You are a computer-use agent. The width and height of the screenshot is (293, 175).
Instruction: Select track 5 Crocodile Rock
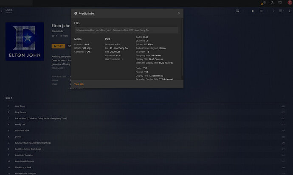145,131
